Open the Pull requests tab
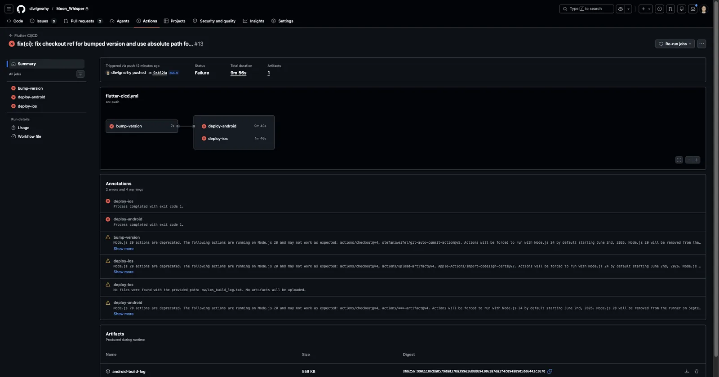This screenshot has width=719, height=377. (83, 21)
